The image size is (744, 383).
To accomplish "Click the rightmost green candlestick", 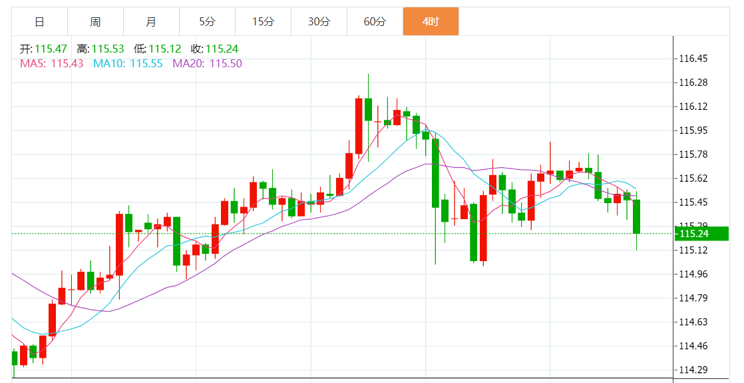I will [636, 216].
